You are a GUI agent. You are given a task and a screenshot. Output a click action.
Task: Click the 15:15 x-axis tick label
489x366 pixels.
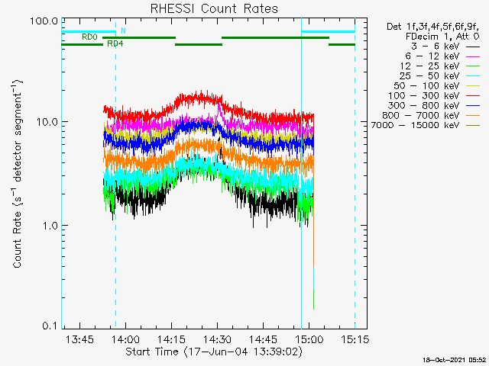point(355,339)
